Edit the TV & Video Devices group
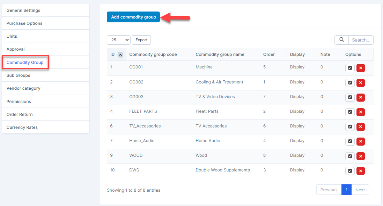383x206 pixels. [350, 97]
